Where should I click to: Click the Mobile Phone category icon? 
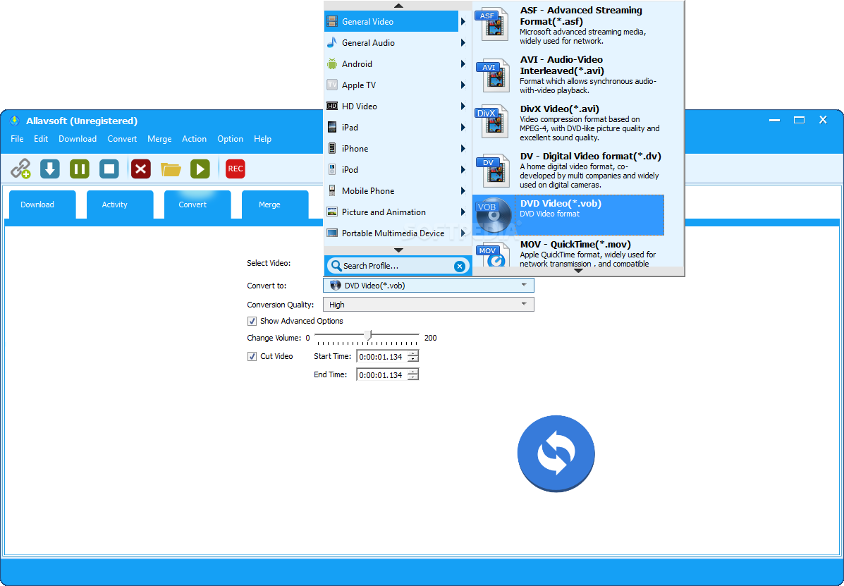click(x=332, y=190)
